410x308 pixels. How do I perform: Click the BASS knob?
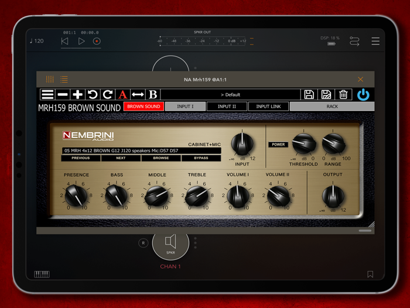117,195
